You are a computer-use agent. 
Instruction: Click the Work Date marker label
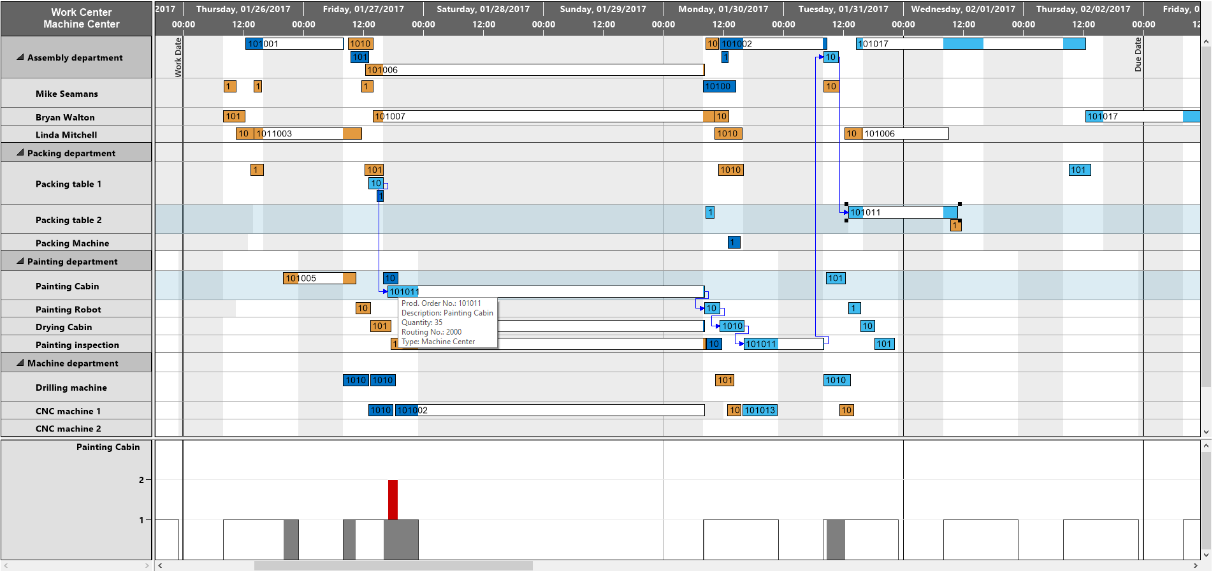tap(178, 57)
